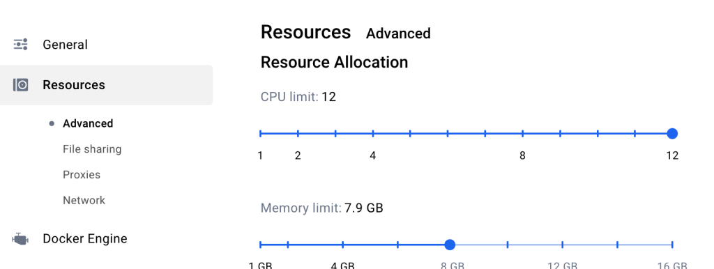714x269 pixels.
Task: Open File sharing settings
Action: coord(92,149)
